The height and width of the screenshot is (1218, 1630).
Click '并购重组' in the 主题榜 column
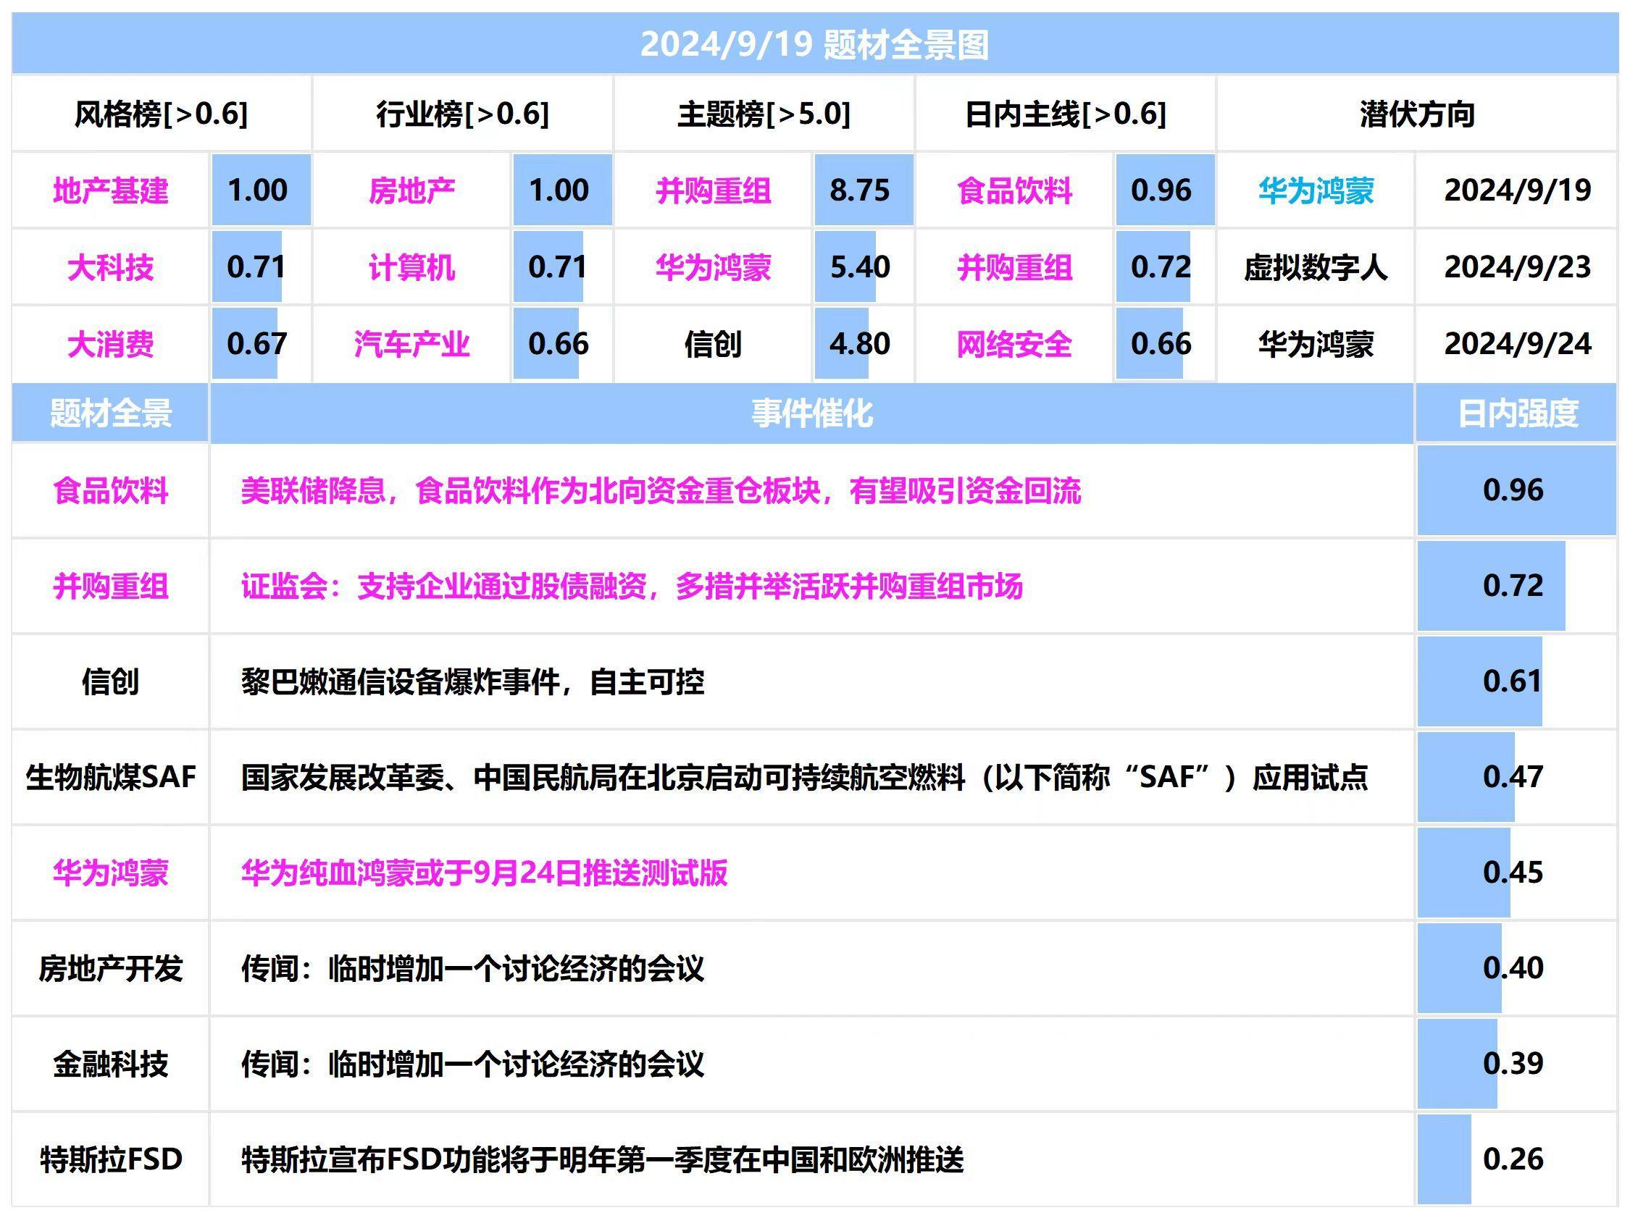(714, 190)
